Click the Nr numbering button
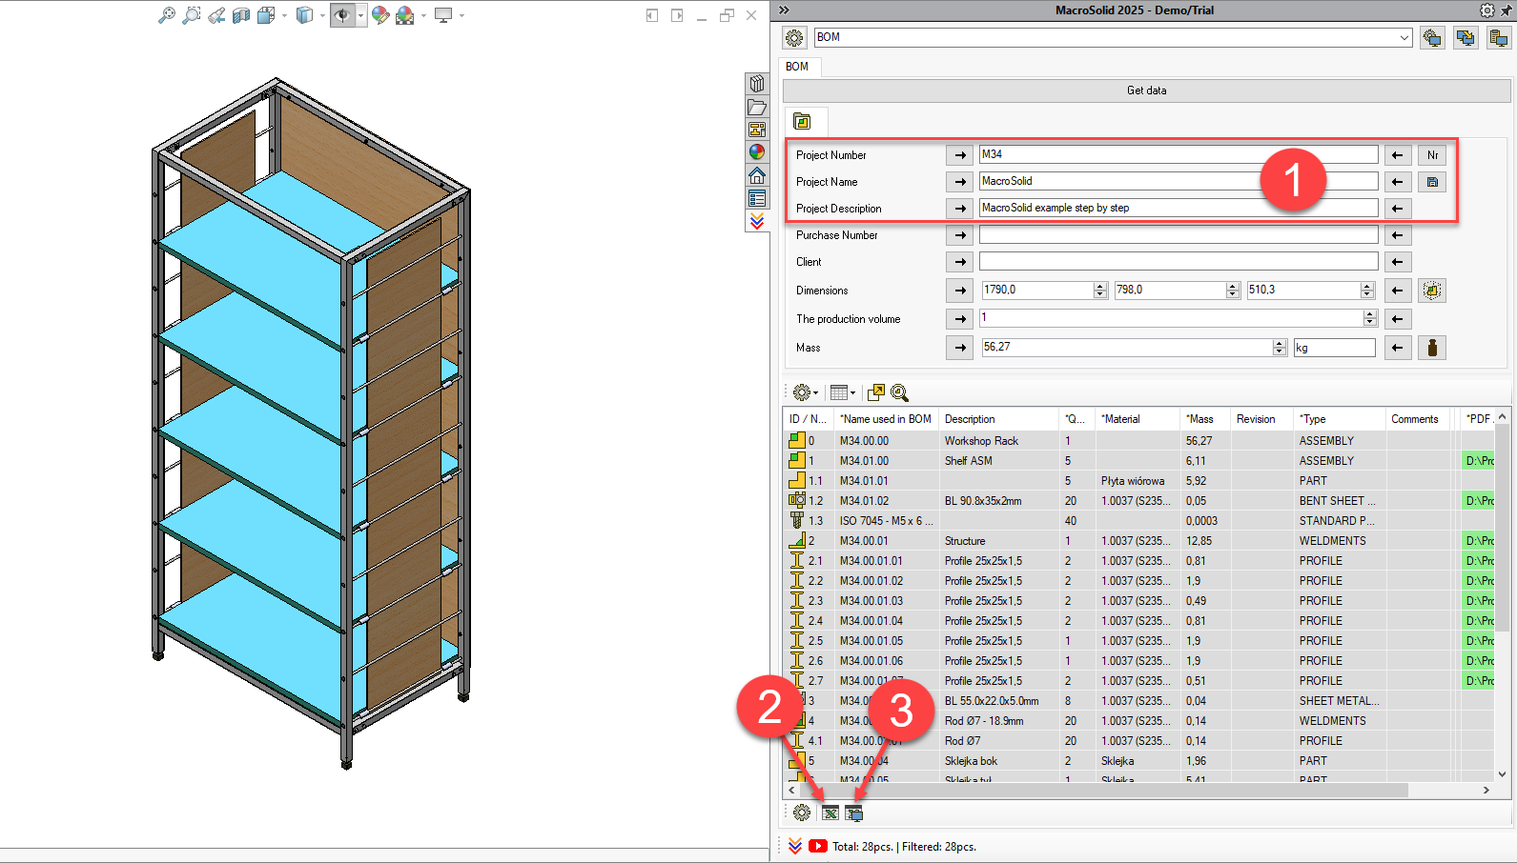This screenshot has width=1517, height=863. [1432, 155]
